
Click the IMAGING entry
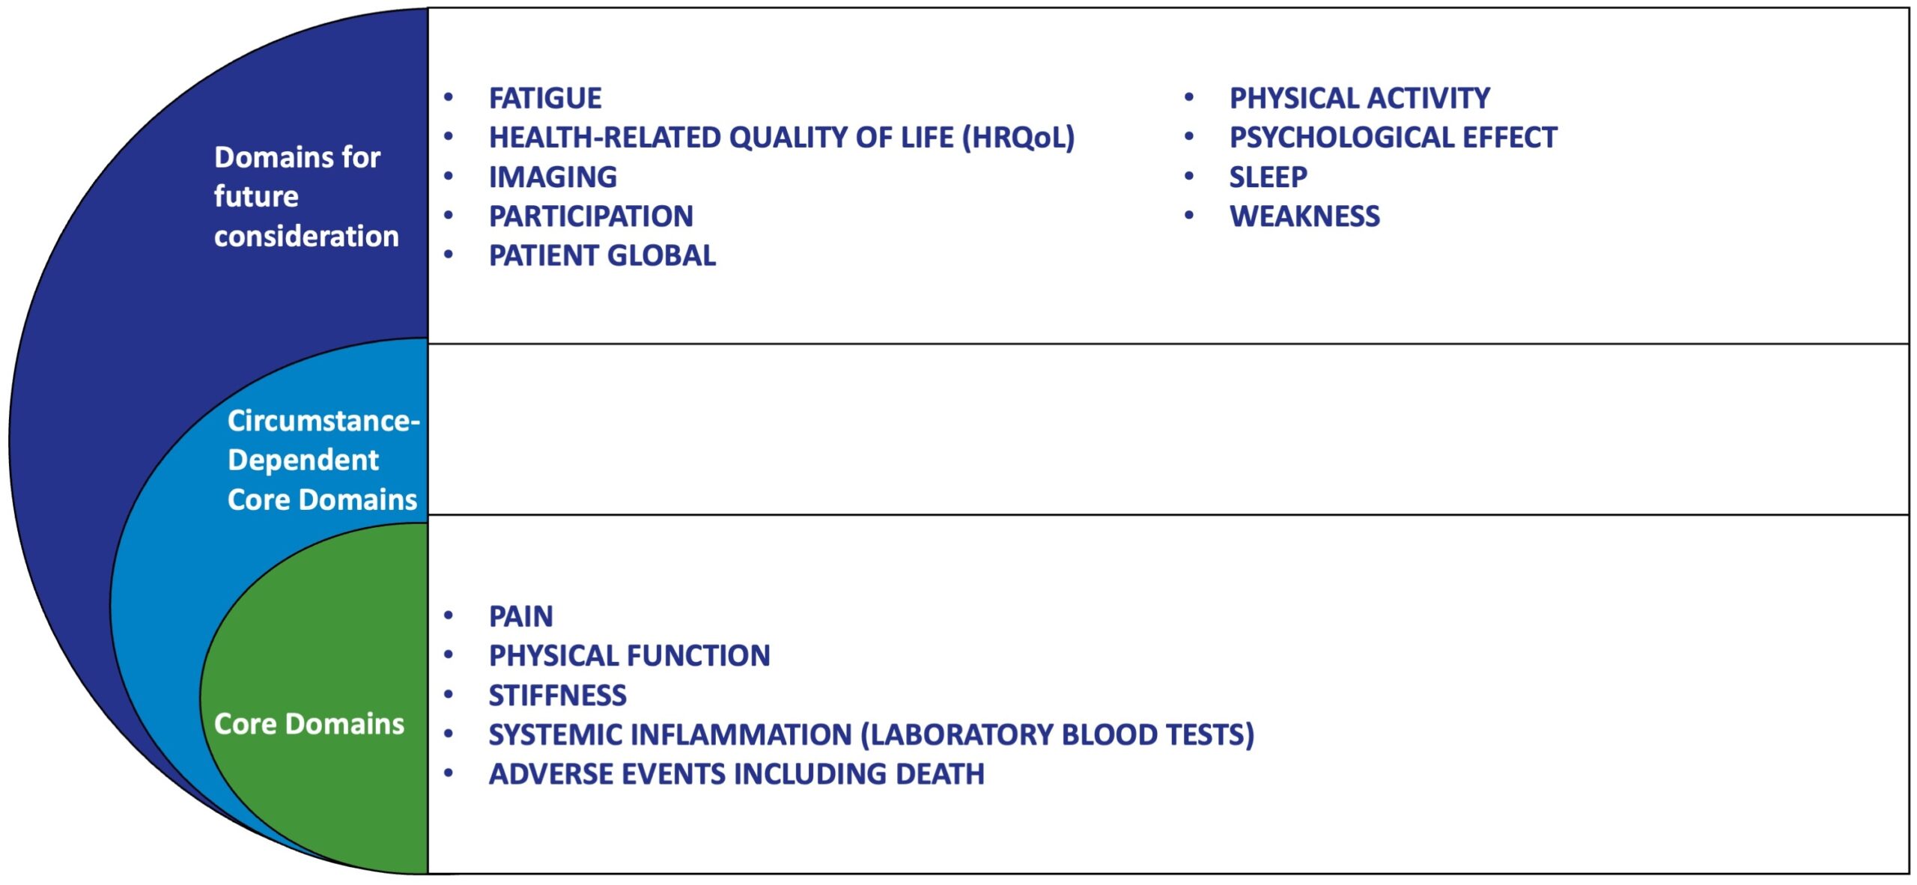point(553,177)
